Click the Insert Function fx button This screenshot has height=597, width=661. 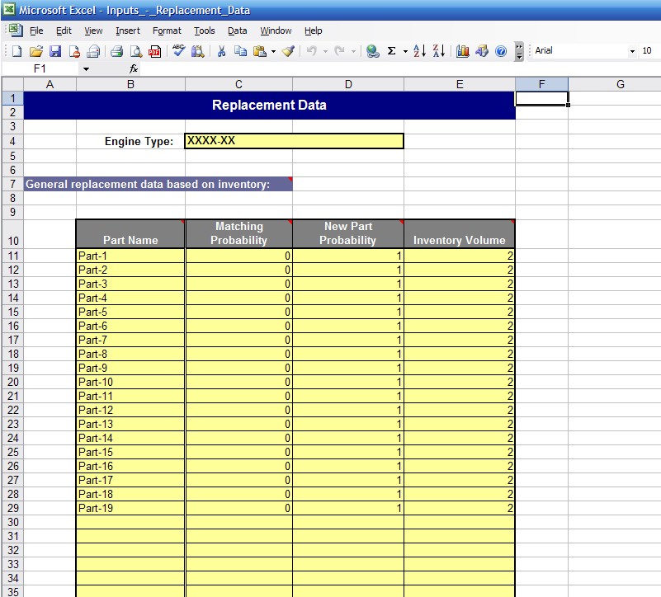pyautogui.click(x=134, y=69)
